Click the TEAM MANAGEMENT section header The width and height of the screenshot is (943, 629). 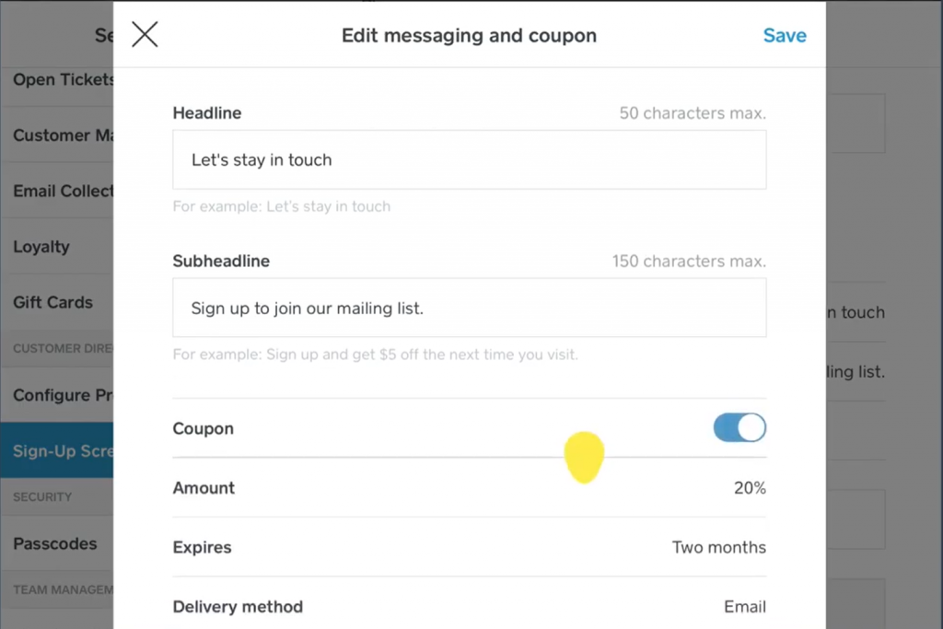pyautogui.click(x=57, y=589)
